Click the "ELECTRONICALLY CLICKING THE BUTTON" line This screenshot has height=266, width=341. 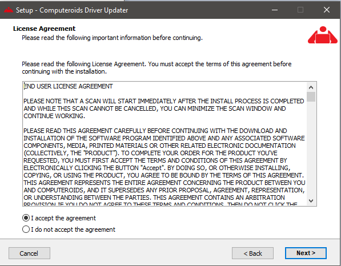(x=157, y=168)
